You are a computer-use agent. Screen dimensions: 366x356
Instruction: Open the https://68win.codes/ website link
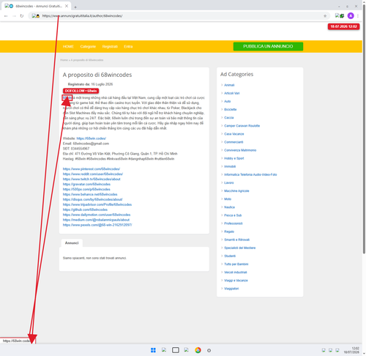point(91,138)
